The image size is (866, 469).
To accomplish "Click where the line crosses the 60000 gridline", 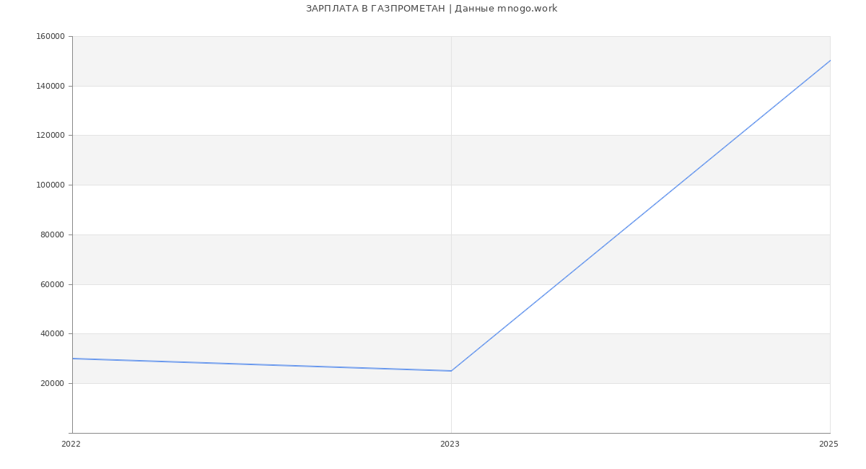I will (557, 284).
